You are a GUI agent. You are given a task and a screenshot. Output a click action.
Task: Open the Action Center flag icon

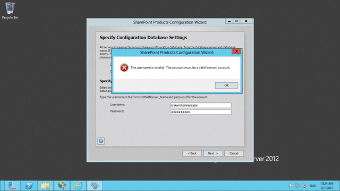(291, 186)
